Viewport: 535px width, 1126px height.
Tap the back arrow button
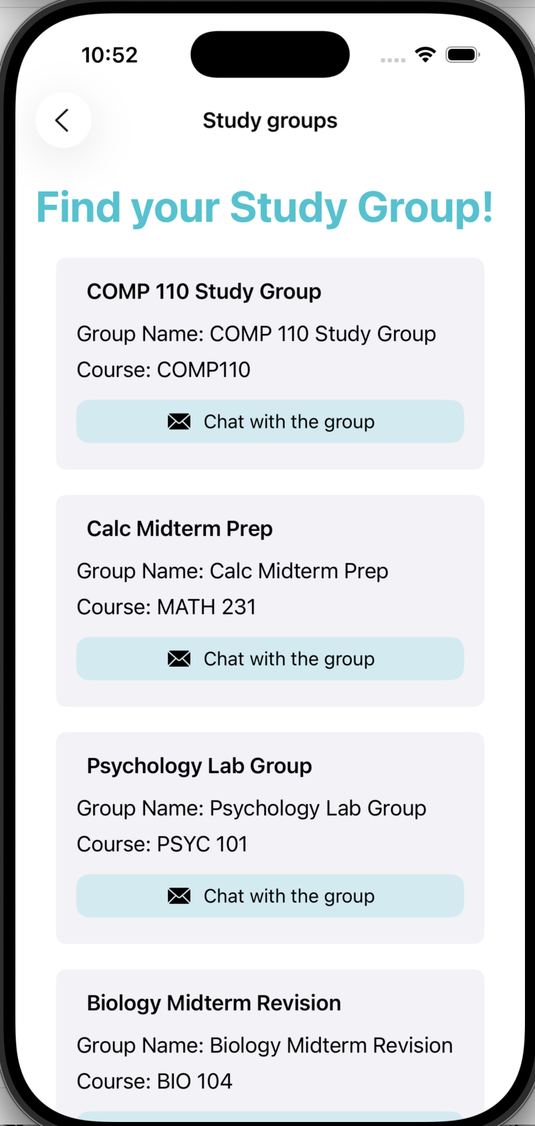pyautogui.click(x=63, y=120)
